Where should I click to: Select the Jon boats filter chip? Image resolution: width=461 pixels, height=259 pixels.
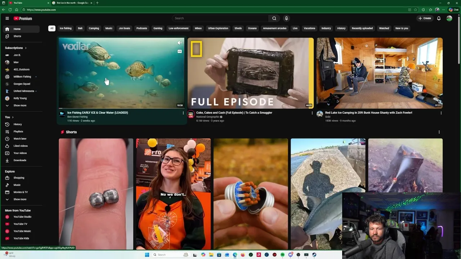[x=124, y=28]
